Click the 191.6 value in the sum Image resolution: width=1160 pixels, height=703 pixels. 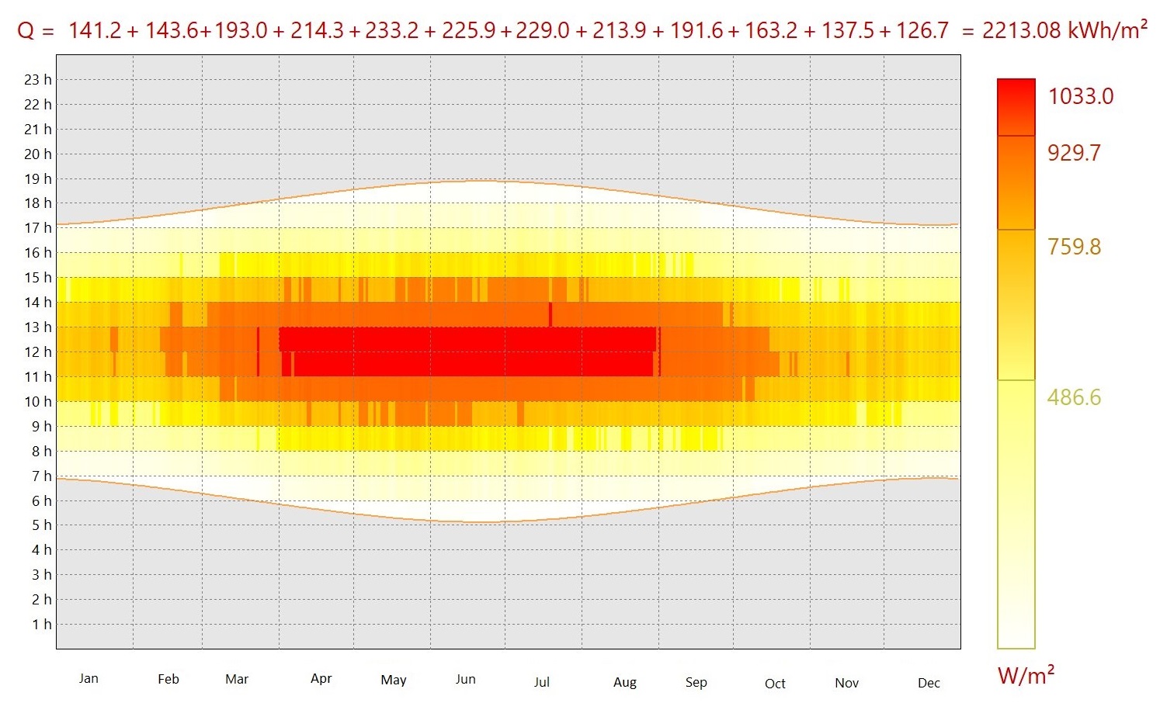pos(696,30)
